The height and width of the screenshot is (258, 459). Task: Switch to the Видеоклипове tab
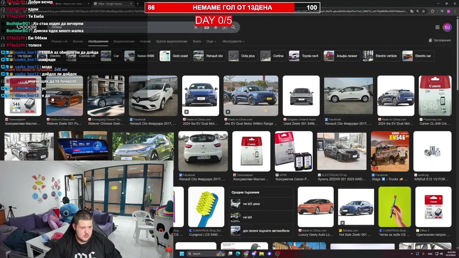124,41
